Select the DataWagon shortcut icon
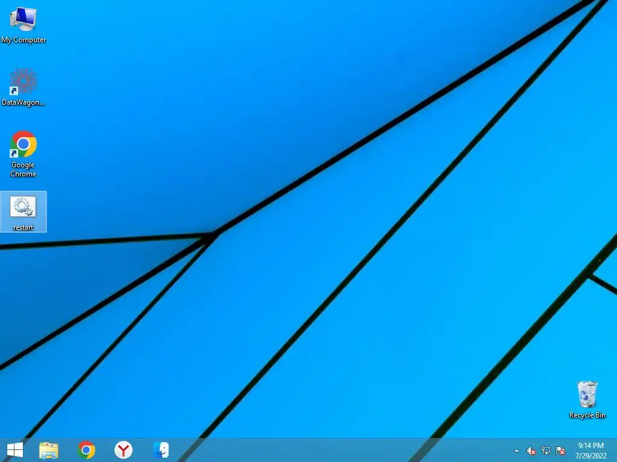 tap(23, 87)
